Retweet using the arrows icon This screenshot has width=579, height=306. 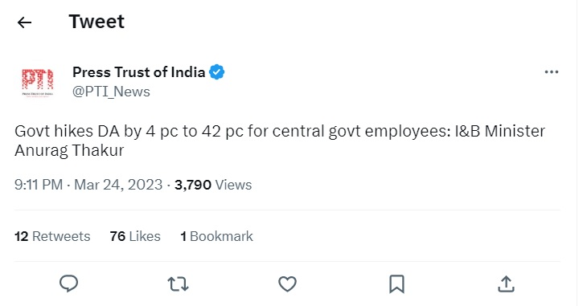tap(178, 284)
